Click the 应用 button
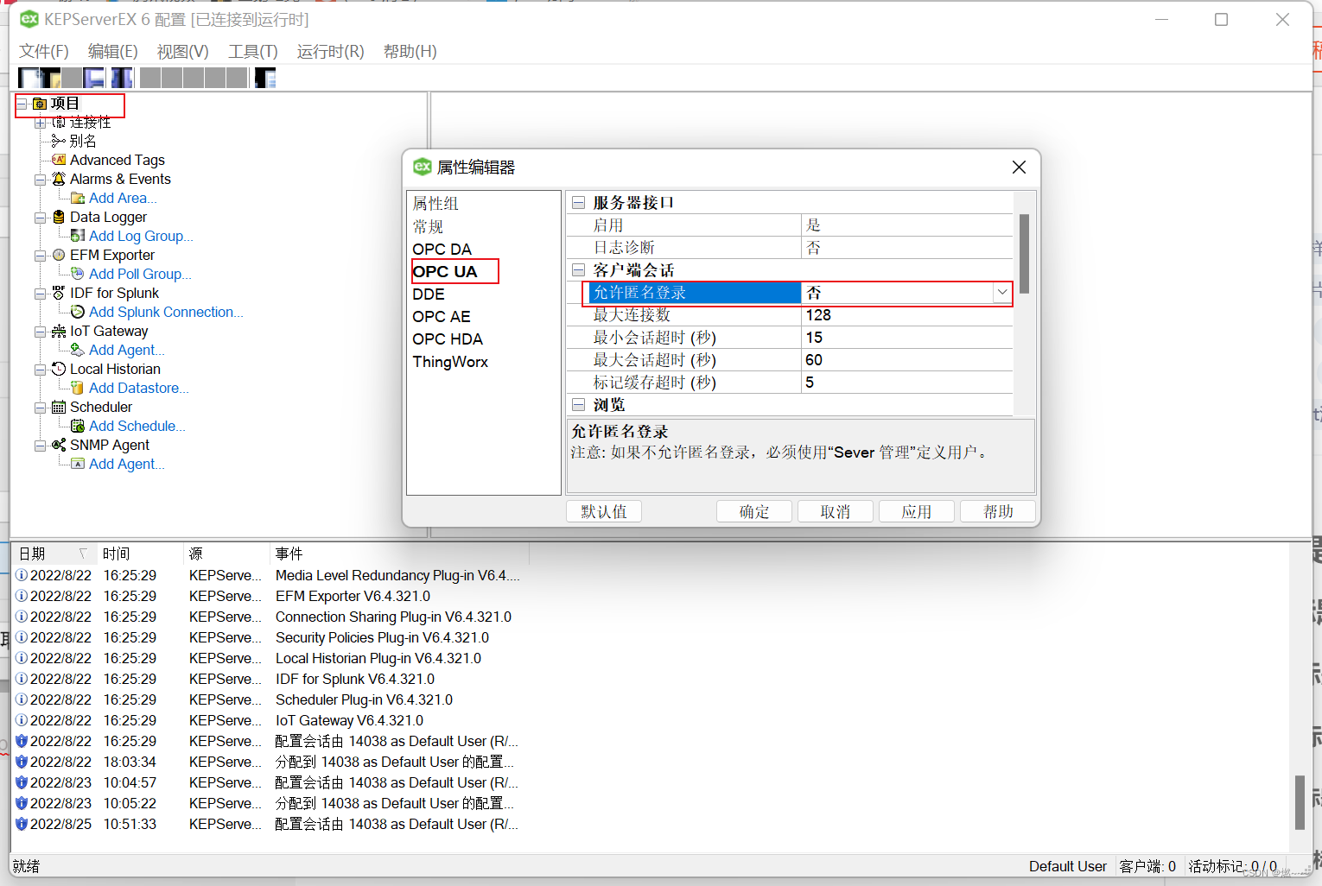Screen dimensions: 1322x886 [917, 511]
